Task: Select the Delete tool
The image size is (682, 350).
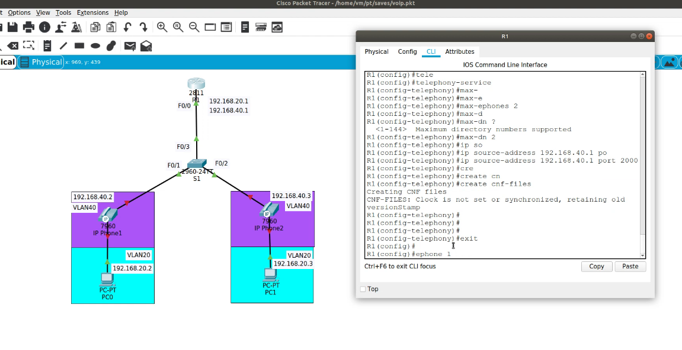Action: [x=12, y=46]
